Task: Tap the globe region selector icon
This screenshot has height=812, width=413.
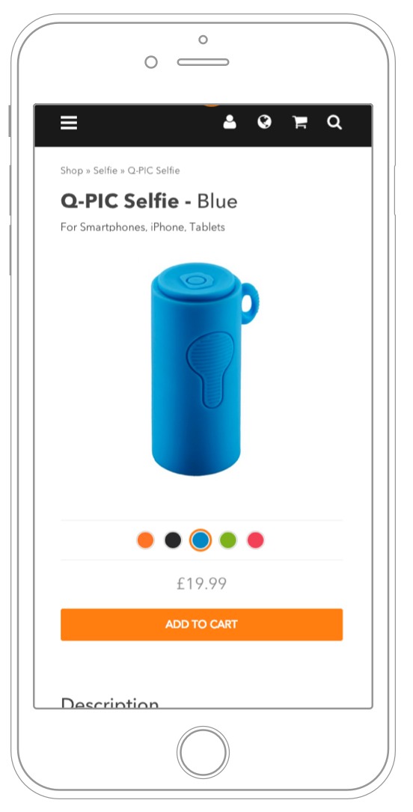Action: click(264, 122)
